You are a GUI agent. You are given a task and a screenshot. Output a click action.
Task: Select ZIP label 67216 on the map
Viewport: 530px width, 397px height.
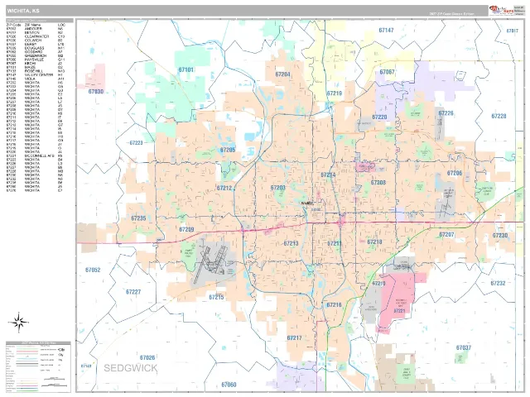(x=334, y=305)
